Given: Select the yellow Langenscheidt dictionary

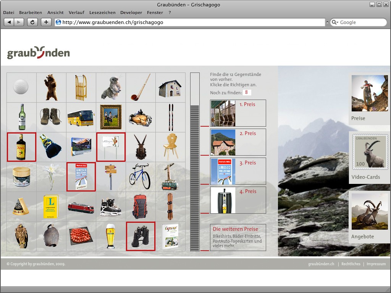Looking at the screenshot, I should point(51,206).
